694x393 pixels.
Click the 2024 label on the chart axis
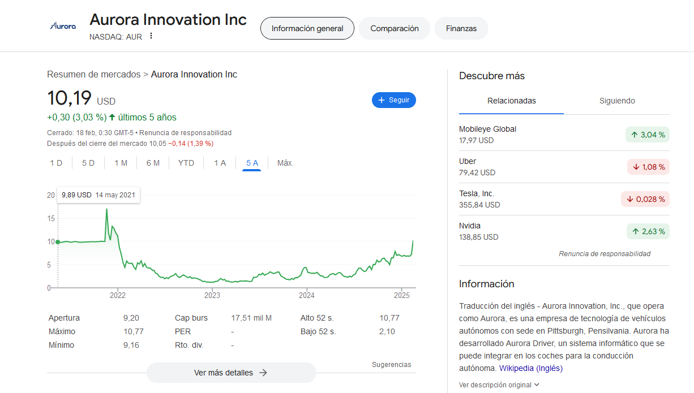307,295
